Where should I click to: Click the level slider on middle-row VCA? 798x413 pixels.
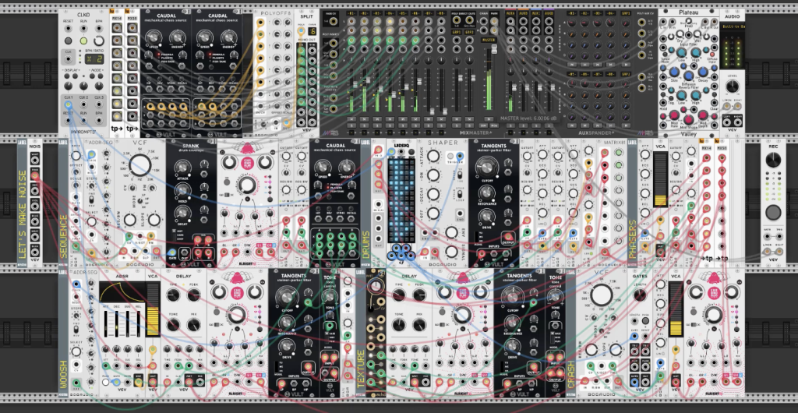[x=661, y=179]
